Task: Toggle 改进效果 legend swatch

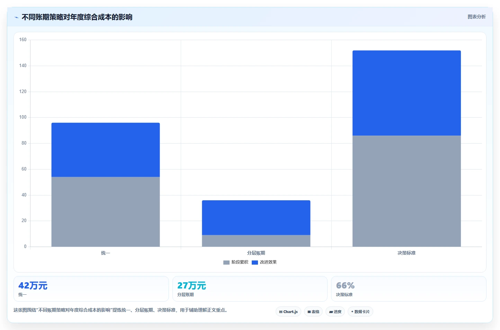Action: (255, 263)
